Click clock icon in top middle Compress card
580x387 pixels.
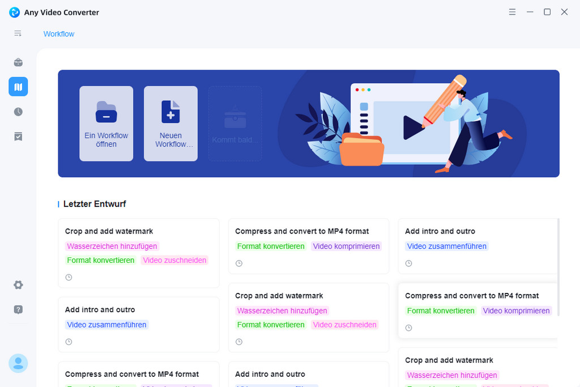coord(239,263)
